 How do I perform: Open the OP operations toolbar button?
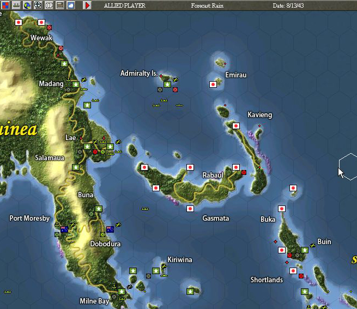coord(49,5)
